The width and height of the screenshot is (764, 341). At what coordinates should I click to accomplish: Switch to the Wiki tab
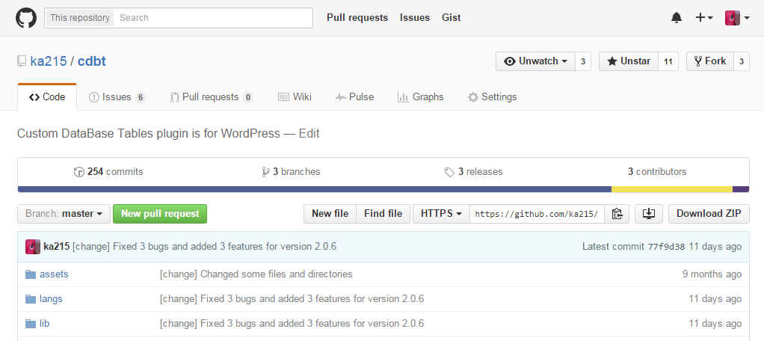[295, 97]
